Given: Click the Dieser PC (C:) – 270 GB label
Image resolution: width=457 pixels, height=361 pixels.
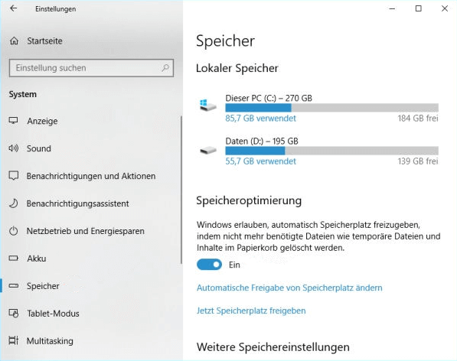Looking at the screenshot, I should click(x=269, y=98).
